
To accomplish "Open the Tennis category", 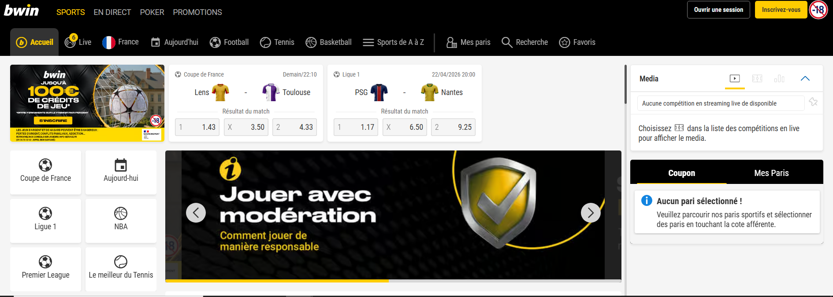I will (x=277, y=42).
